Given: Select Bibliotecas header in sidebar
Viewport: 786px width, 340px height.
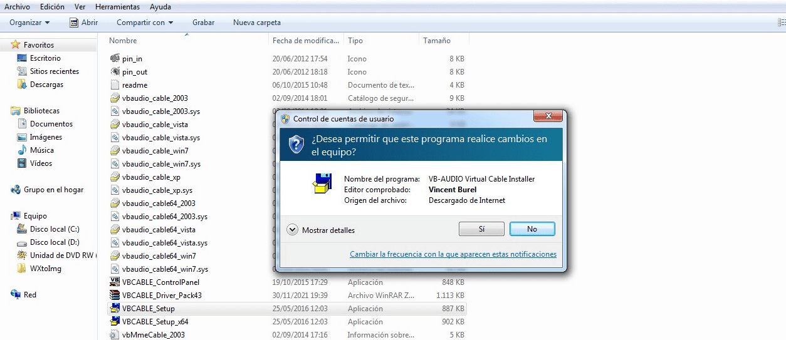Looking at the screenshot, I should [41, 111].
